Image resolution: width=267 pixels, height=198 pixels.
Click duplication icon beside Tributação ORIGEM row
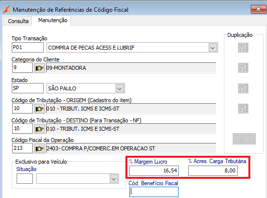243,109
